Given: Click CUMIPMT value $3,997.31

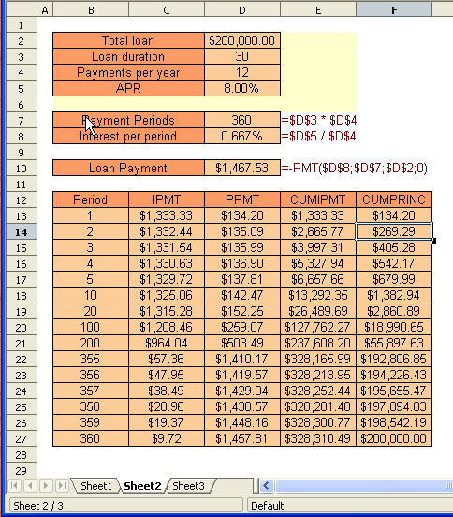Looking at the screenshot, I should click(x=318, y=247).
